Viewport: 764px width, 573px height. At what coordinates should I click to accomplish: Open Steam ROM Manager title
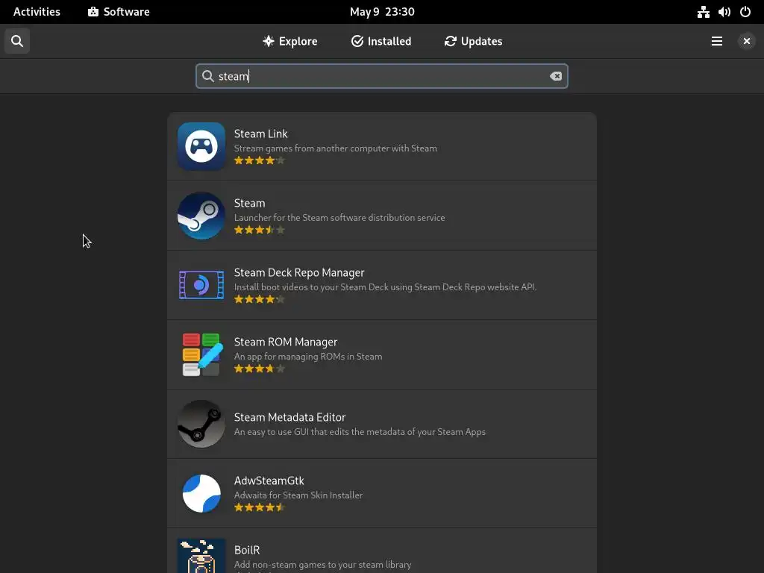tap(286, 342)
